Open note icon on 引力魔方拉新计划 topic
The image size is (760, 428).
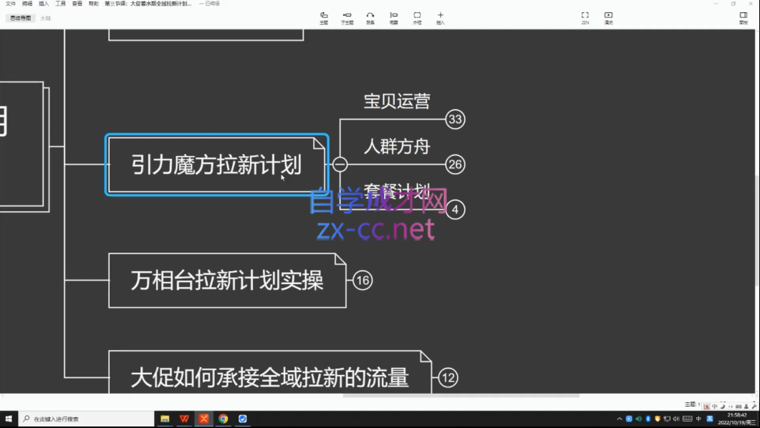coord(319,144)
